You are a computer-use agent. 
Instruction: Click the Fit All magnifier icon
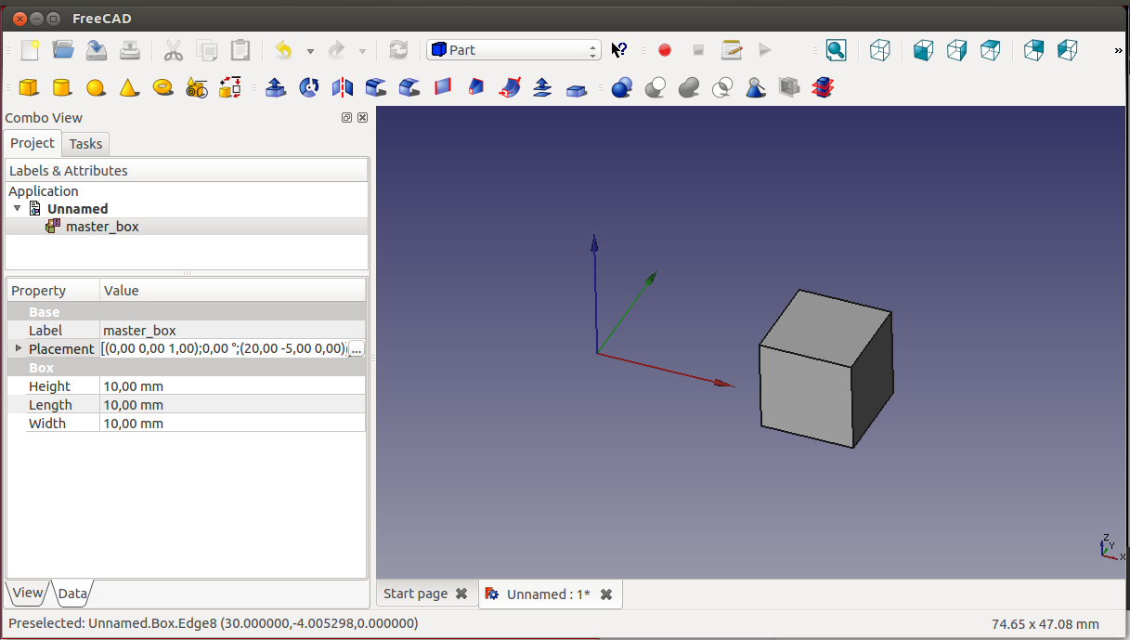click(836, 50)
